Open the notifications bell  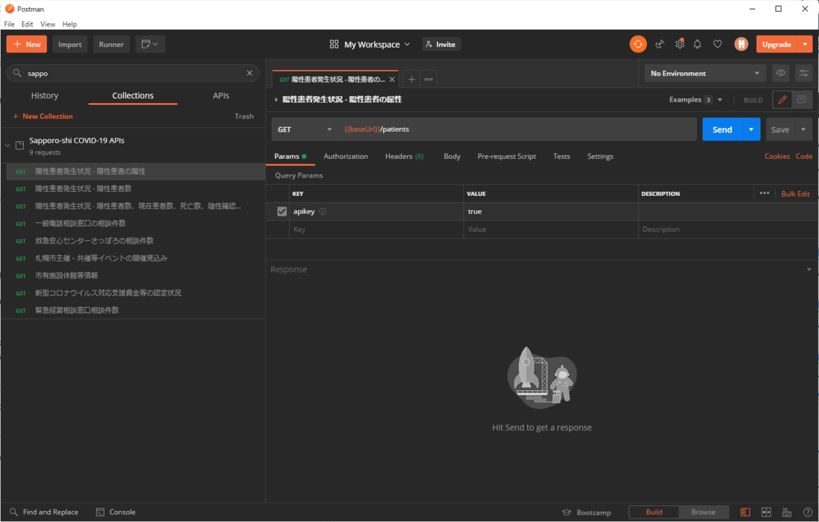698,44
